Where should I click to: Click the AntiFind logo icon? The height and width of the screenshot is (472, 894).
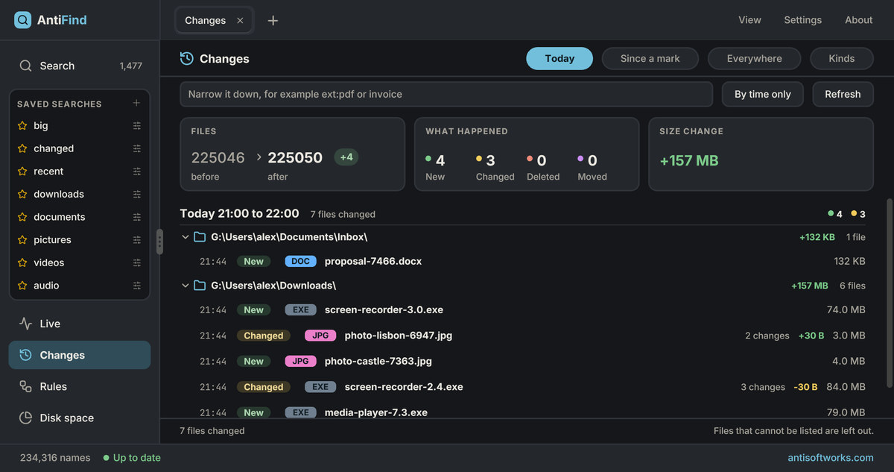23,20
